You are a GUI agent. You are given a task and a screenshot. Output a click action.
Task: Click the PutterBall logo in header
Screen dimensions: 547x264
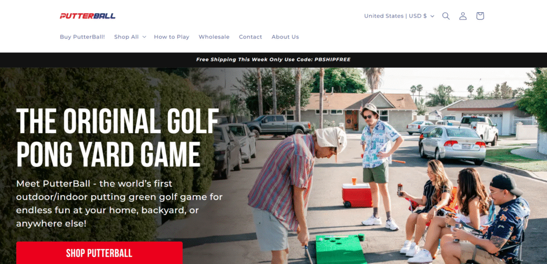[88, 16]
